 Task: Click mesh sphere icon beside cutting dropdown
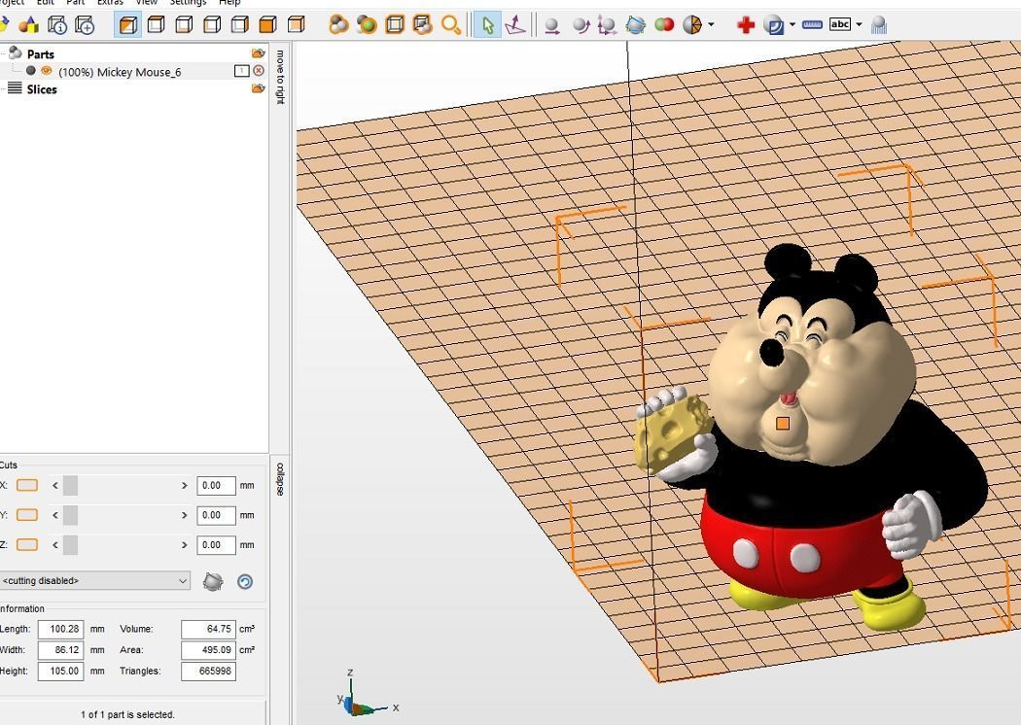pyautogui.click(x=213, y=581)
